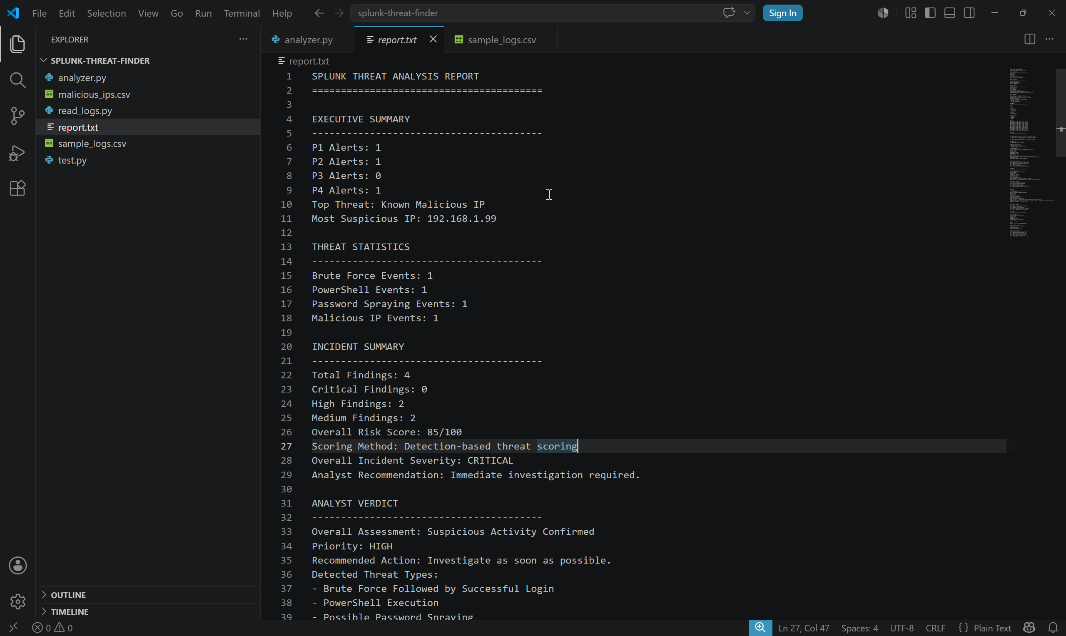Change line endings via CRLF

point(935,628)
